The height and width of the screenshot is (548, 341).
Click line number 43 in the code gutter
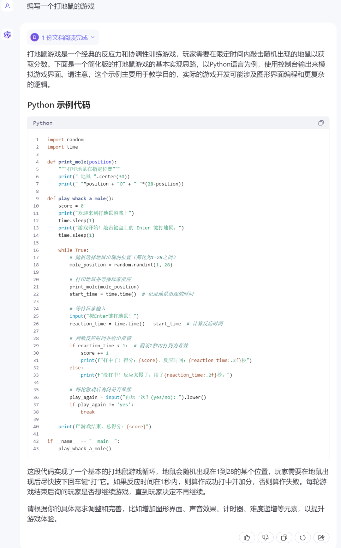coord(36,449)
